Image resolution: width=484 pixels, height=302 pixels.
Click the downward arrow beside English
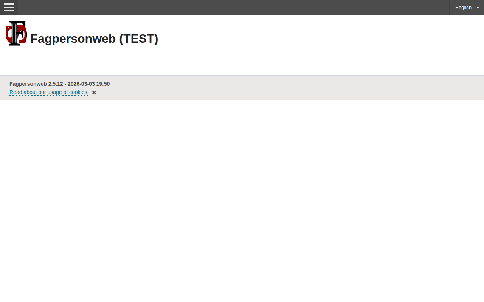478,7
